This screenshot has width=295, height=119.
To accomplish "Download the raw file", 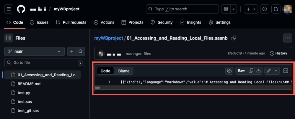I will point(258,71).
